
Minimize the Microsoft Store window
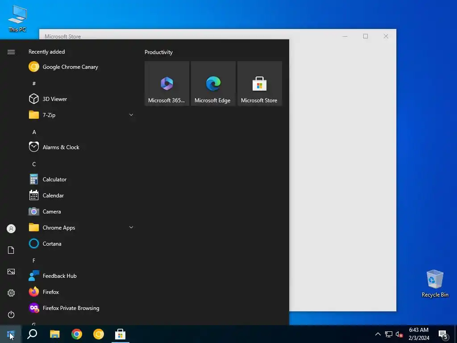pyautogui.click(x=345, y=36)
